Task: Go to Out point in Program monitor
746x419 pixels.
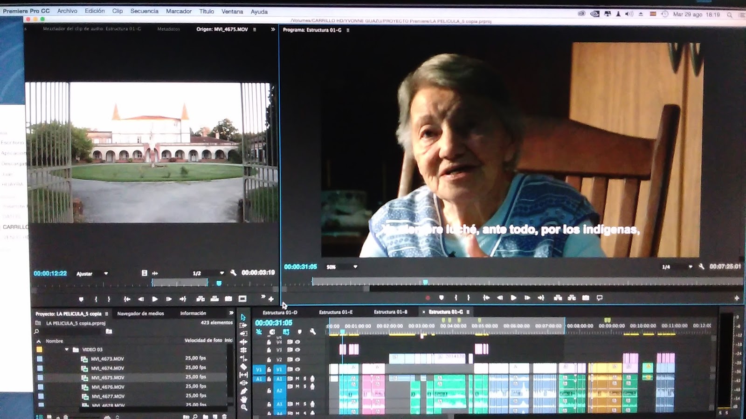Action: click(x=541, y=298)
